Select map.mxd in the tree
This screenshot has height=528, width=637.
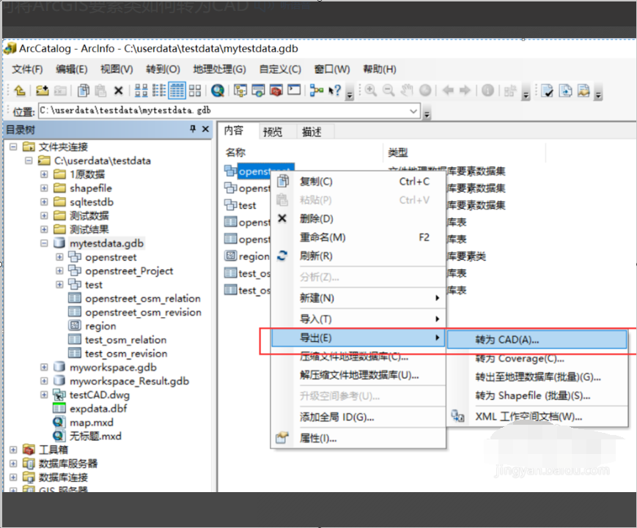(x=92, y=423)
